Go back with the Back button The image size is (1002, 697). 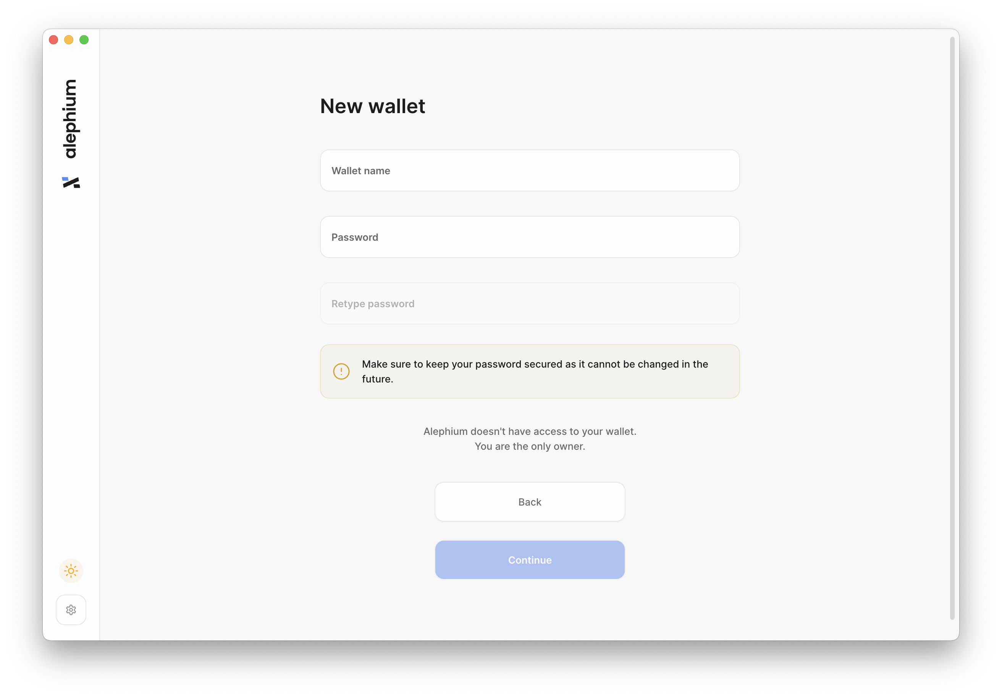click(x=530, y=502)
